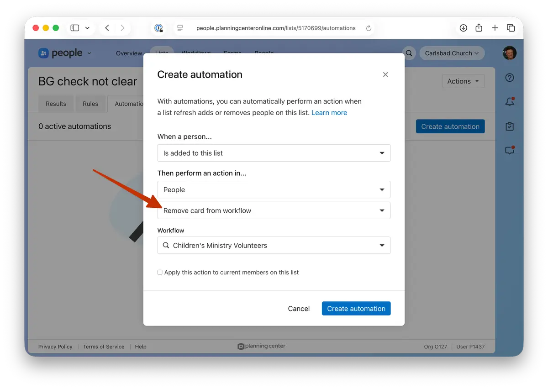Image resolution: width=548 pixels, height=389 pixels.
Task: Open the People product dropdown
Action: (274, 189)
